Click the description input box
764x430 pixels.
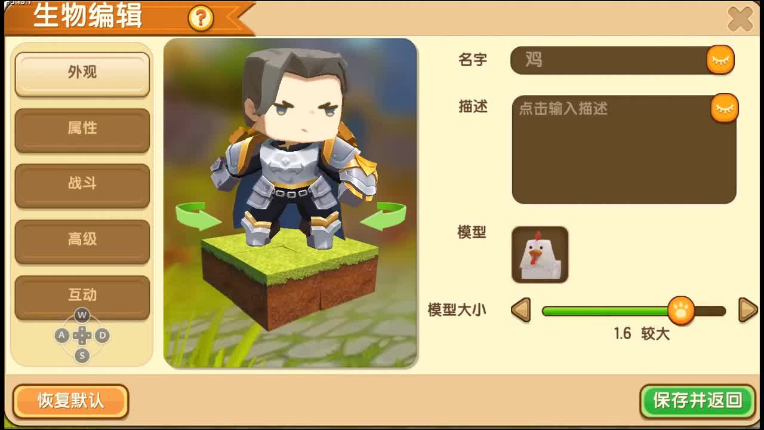(x=624, y=149)
